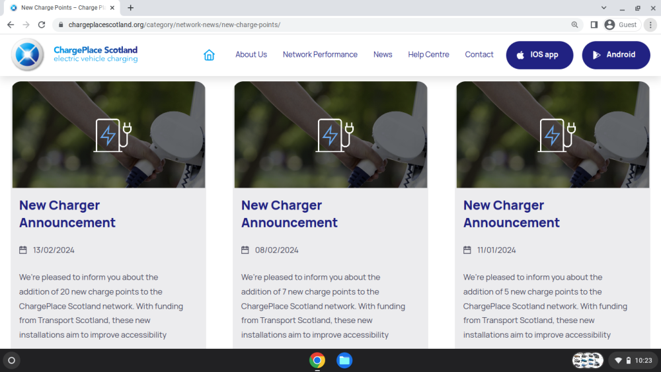
Task: Click the ChargePlace Scotland logo text
Action: [96, 54]
